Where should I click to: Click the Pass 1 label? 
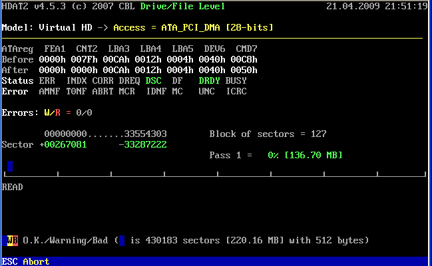click(x=226, y=155)
